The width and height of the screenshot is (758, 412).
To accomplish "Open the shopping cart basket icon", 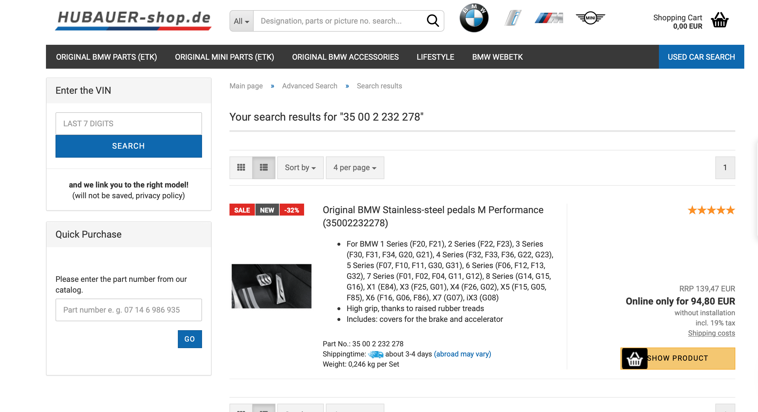I will (720, 20).
